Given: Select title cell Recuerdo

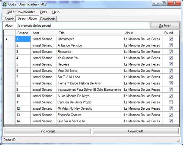Looking at the screenshot, I should click(90, 52).
